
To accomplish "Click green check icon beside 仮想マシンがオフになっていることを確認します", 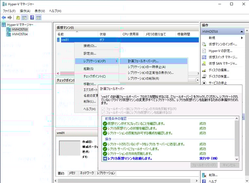I will point(105,124).
